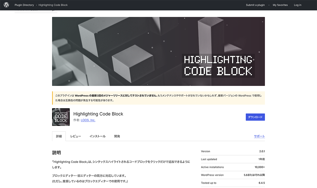Click the Highlighting Code Block banner image
Image resolution: width=317 pixels, height=188 pixels.
(x=158, y=52)
